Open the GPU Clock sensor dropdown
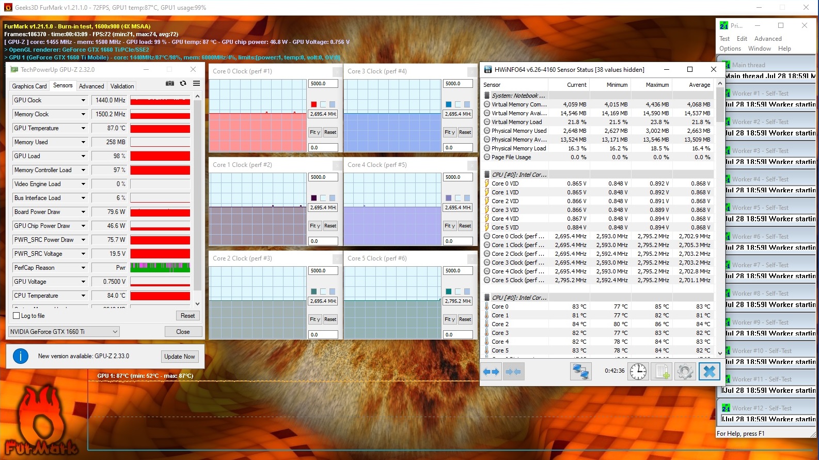The height and width of the screenshot is (460, 819). pos(83,100)
